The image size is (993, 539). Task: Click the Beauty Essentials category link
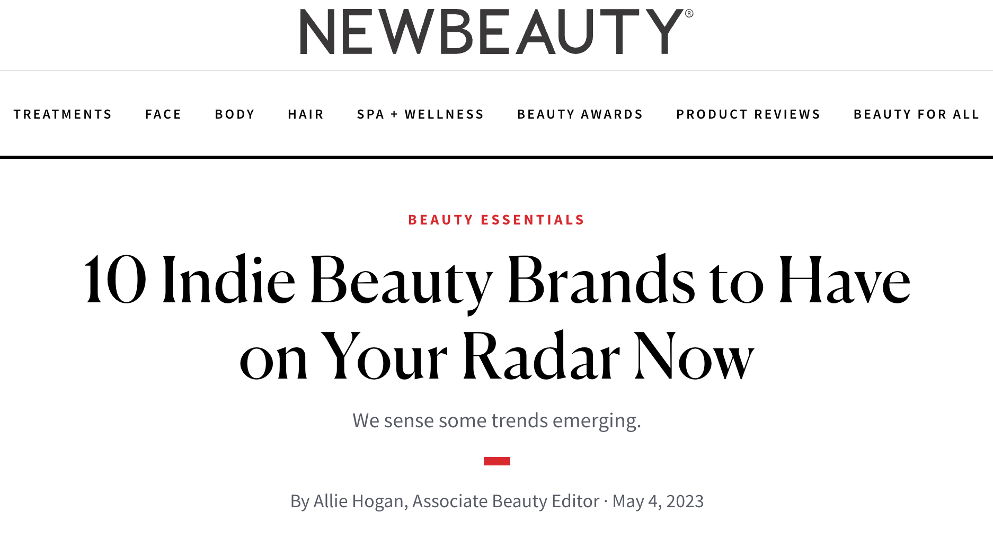coord(496,220)
